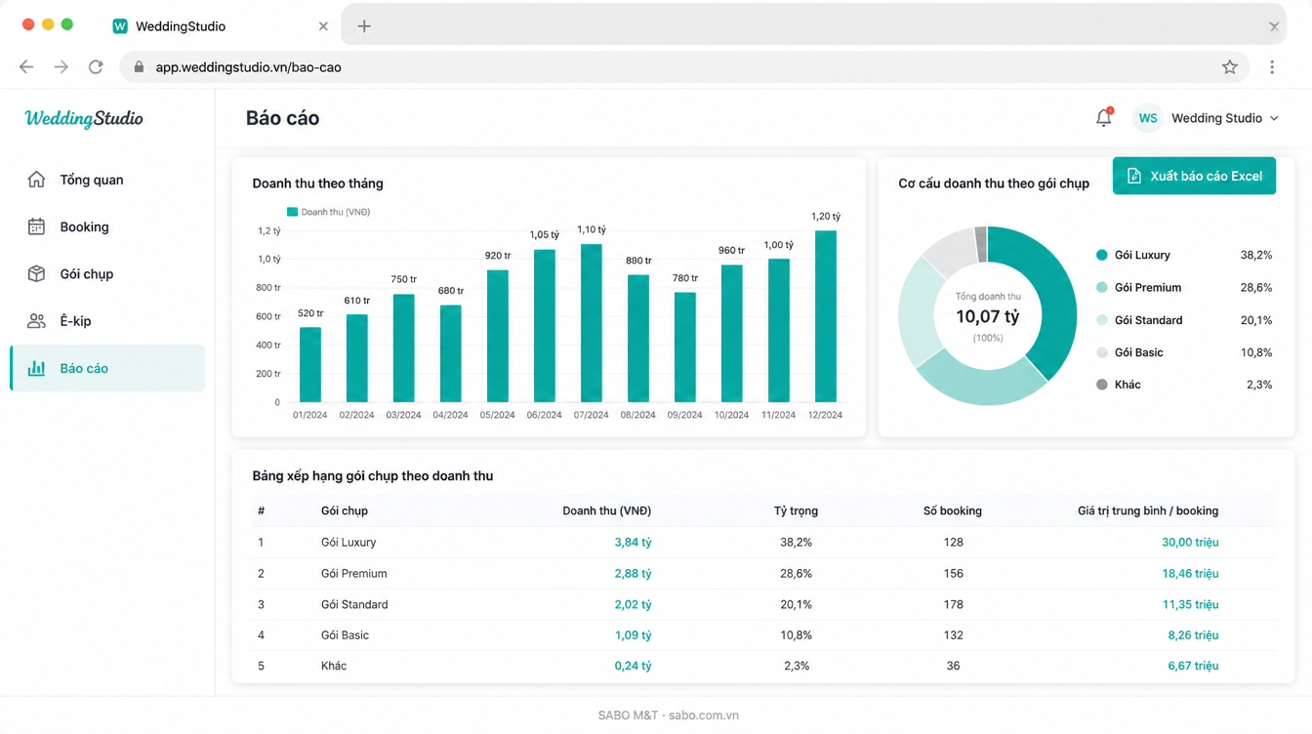The width and height of the screenshot is (1312, 734).
Task: Click the Giá trị trung bình / booking header
Action: (1148, 510)
